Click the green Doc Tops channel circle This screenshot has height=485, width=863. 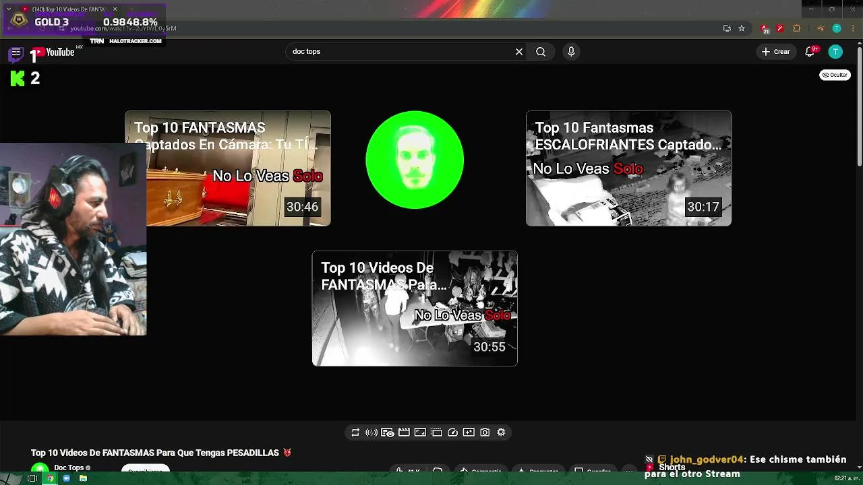tap(415, 160)
